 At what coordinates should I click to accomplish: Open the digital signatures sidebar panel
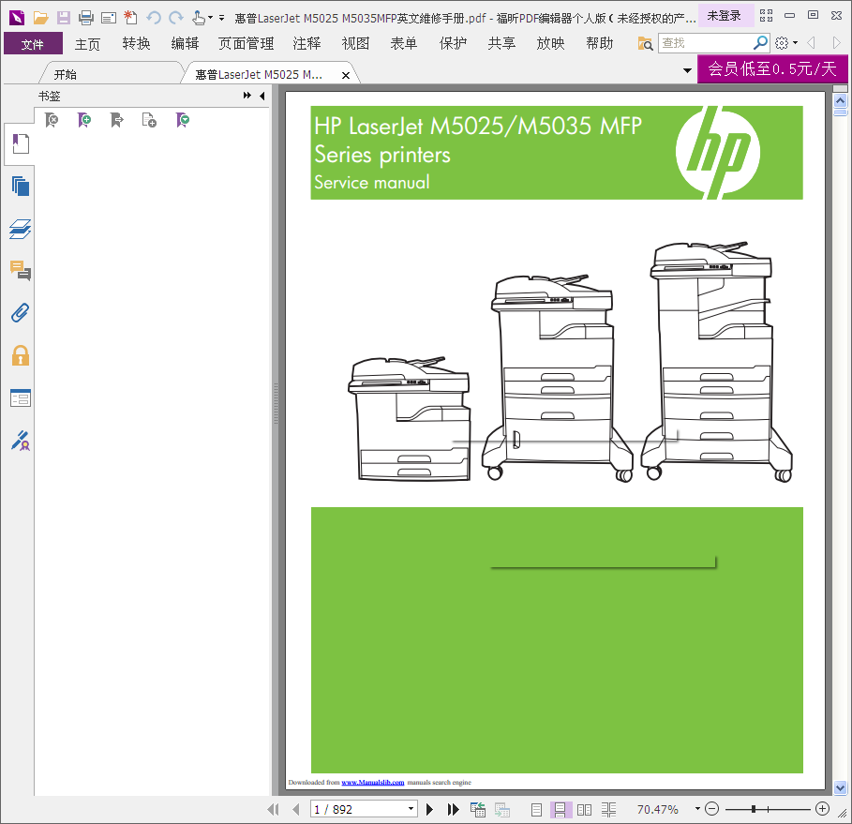click(21, 441)
